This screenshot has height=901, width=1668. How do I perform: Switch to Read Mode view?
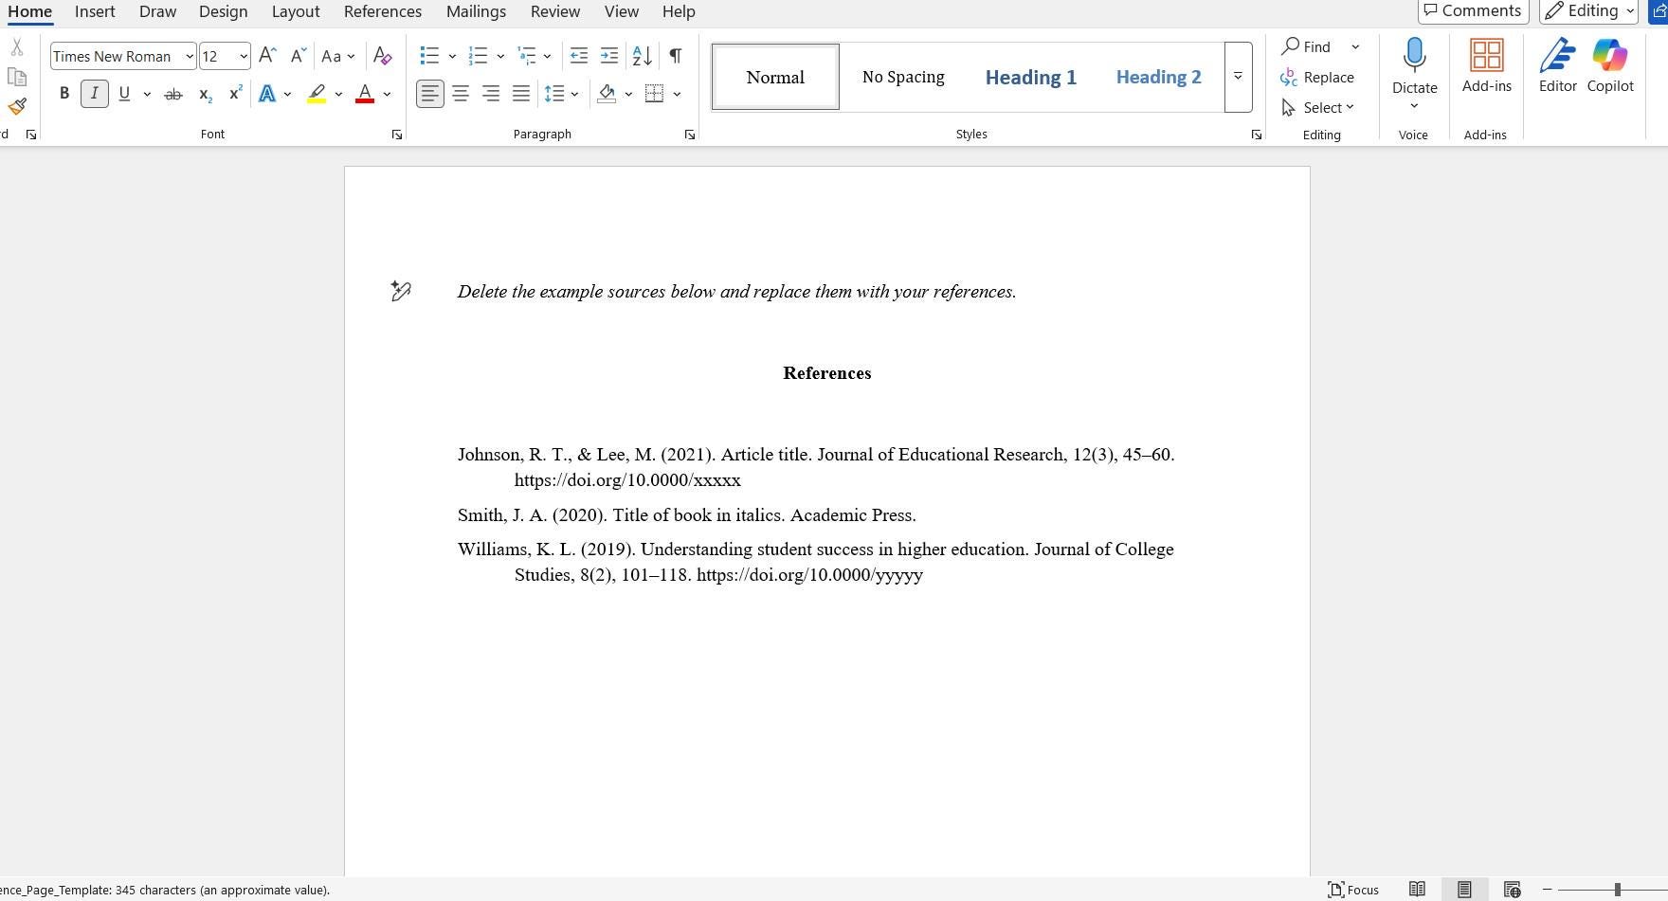(1417, 890)
